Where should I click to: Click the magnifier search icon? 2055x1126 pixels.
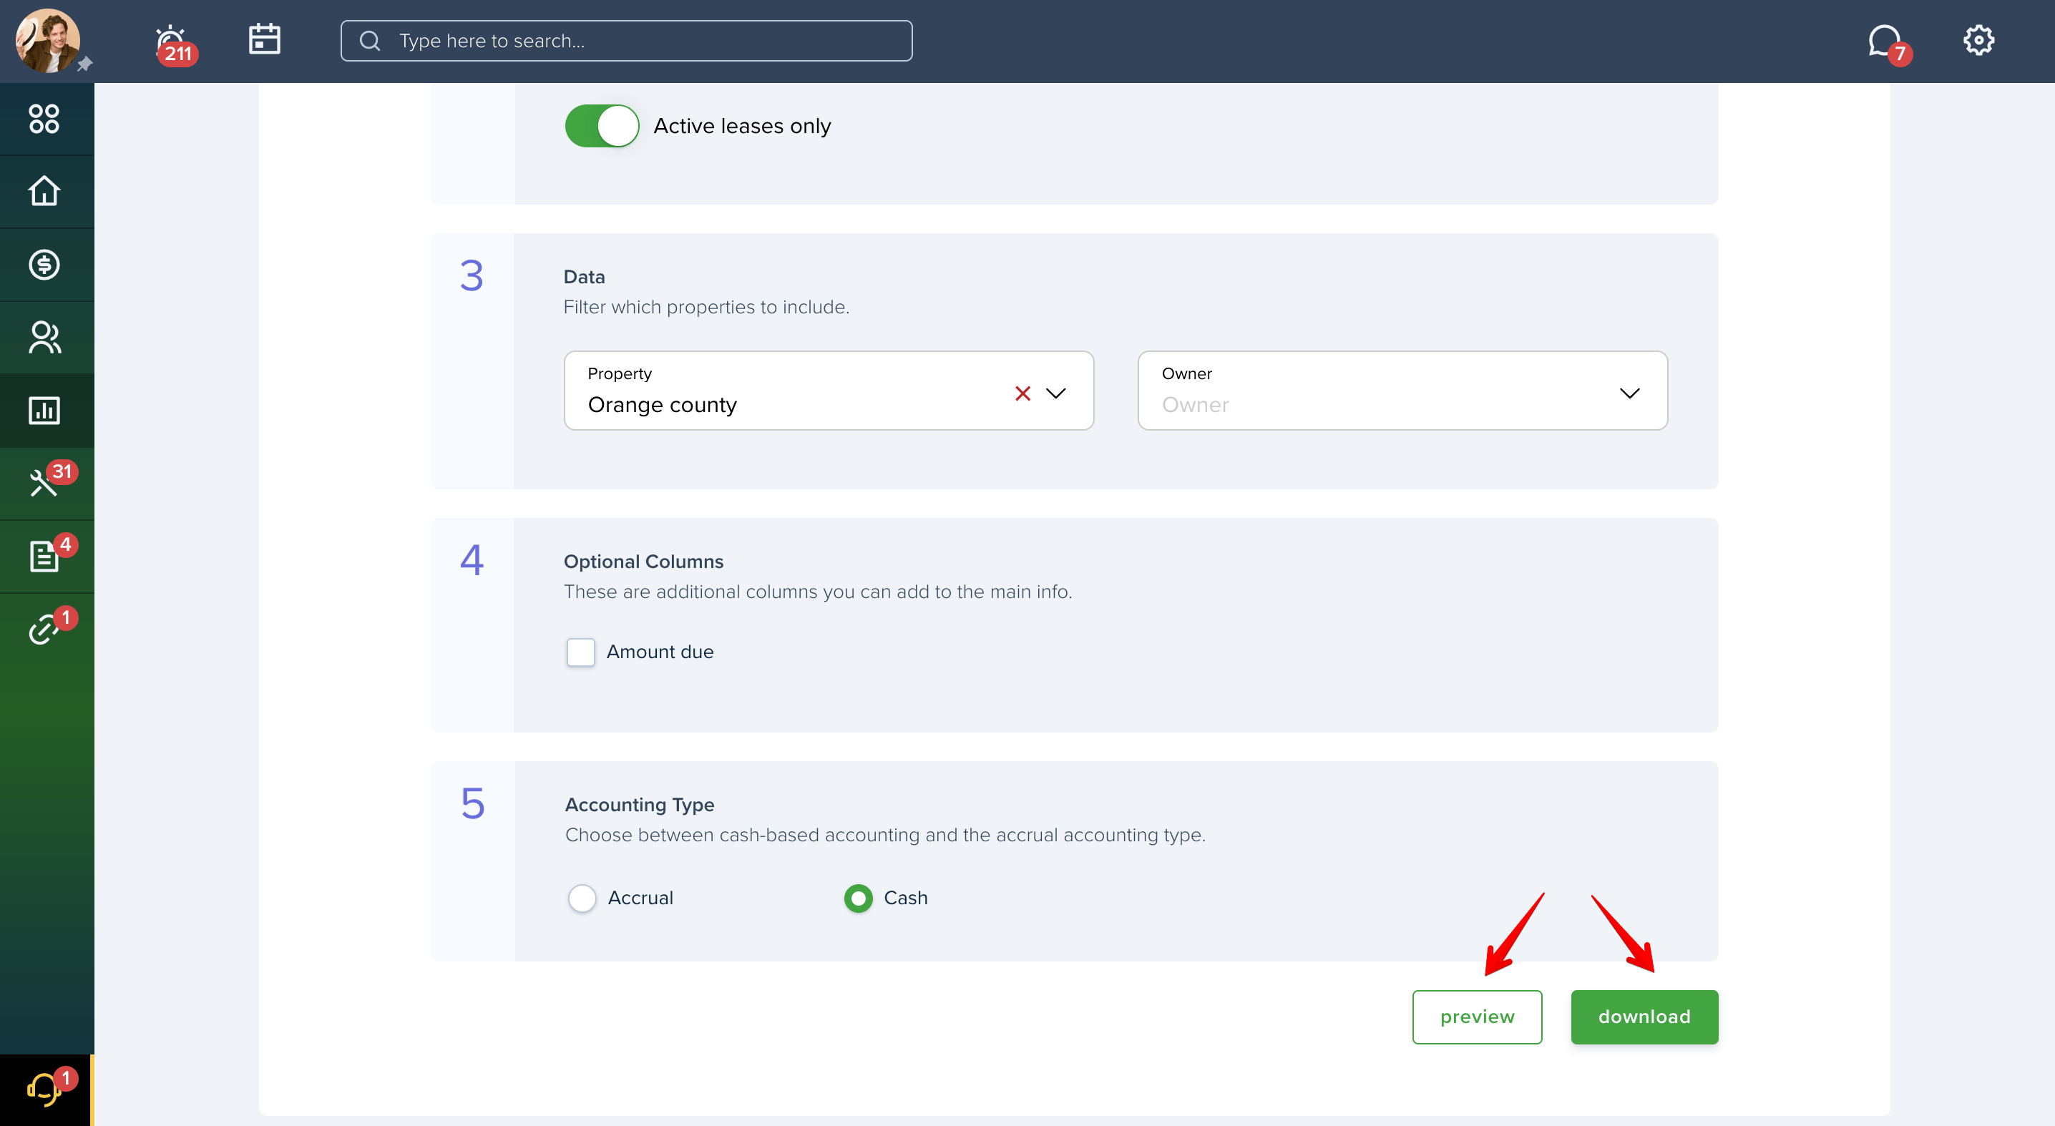tap(369, 41)
